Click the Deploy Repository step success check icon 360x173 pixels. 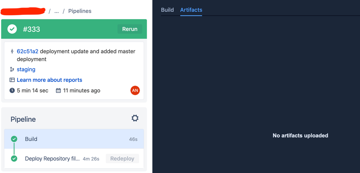coord(14,159)
